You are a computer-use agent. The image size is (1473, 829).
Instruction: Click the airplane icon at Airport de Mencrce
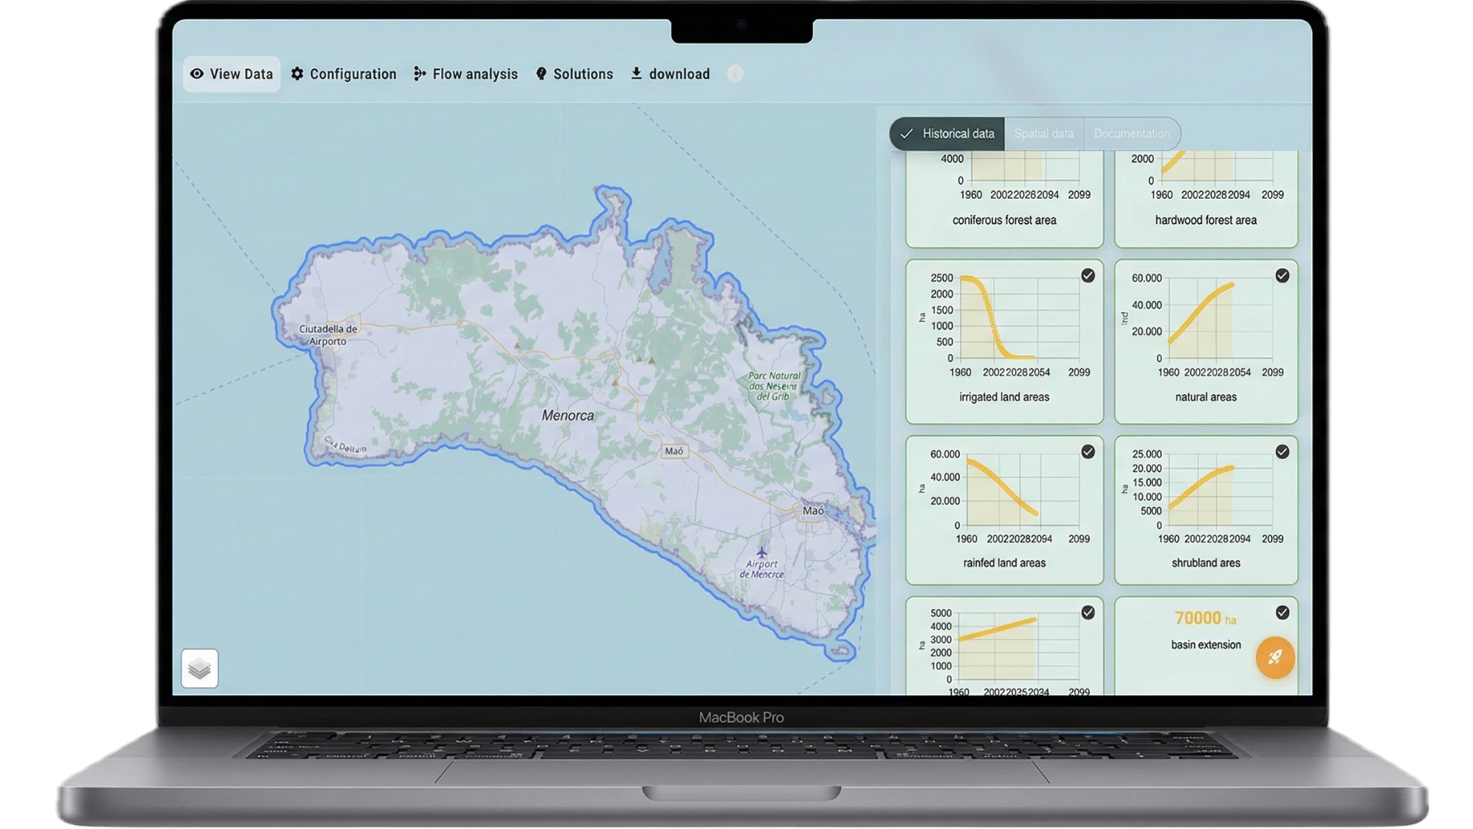coord(762,553)
